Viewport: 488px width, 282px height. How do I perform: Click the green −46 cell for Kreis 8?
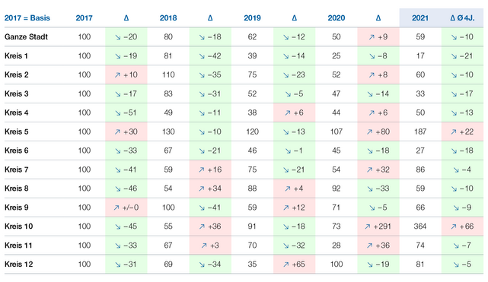126,189
